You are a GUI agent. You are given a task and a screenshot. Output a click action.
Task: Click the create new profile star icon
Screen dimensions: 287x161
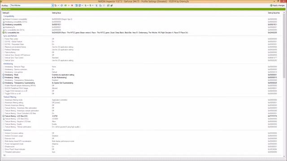point(69,5)
